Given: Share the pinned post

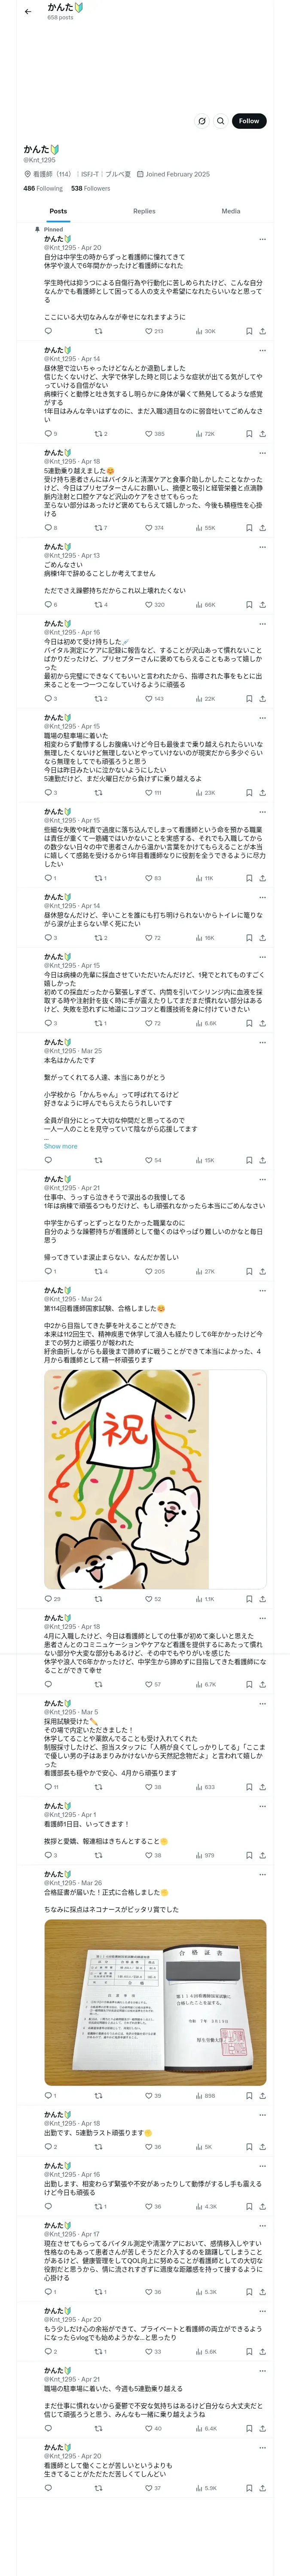Looking at the screenshot, I should click(x=262, y=331).
